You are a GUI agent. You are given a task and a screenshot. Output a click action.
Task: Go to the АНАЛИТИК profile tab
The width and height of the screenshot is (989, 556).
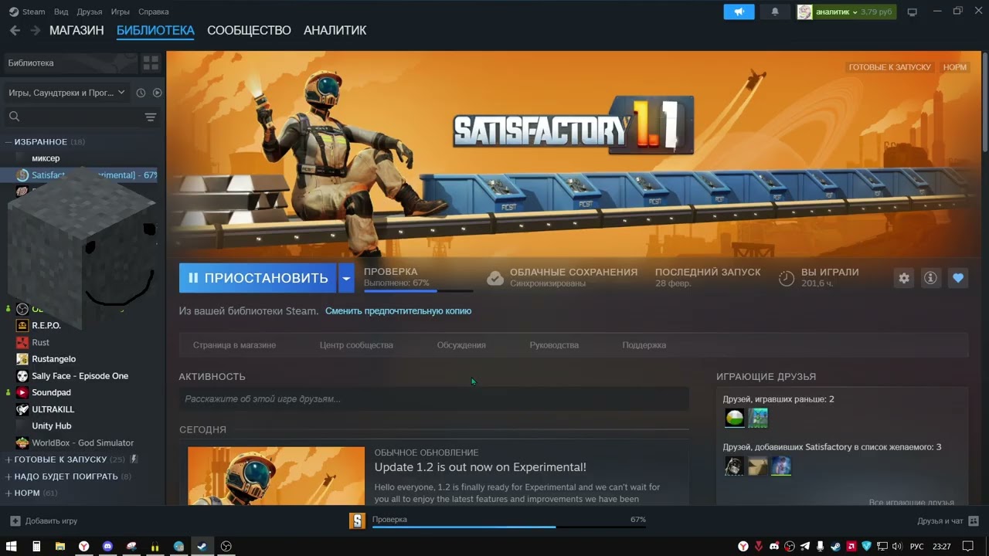point(335,30)
